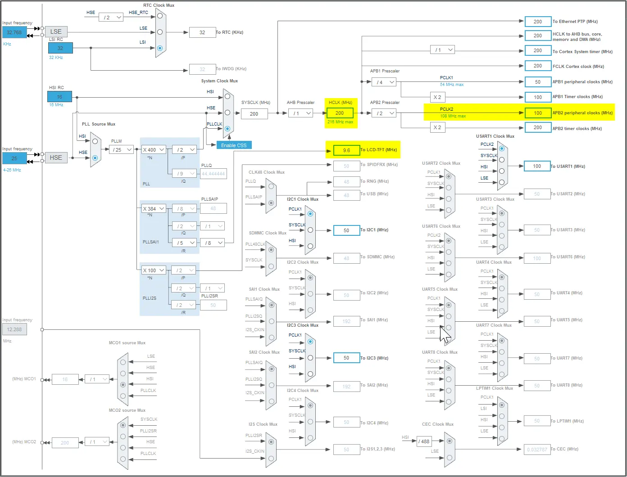
Task: Open the PLLSAI1 /5 R divider dropdown
Action: click(184, 243)
